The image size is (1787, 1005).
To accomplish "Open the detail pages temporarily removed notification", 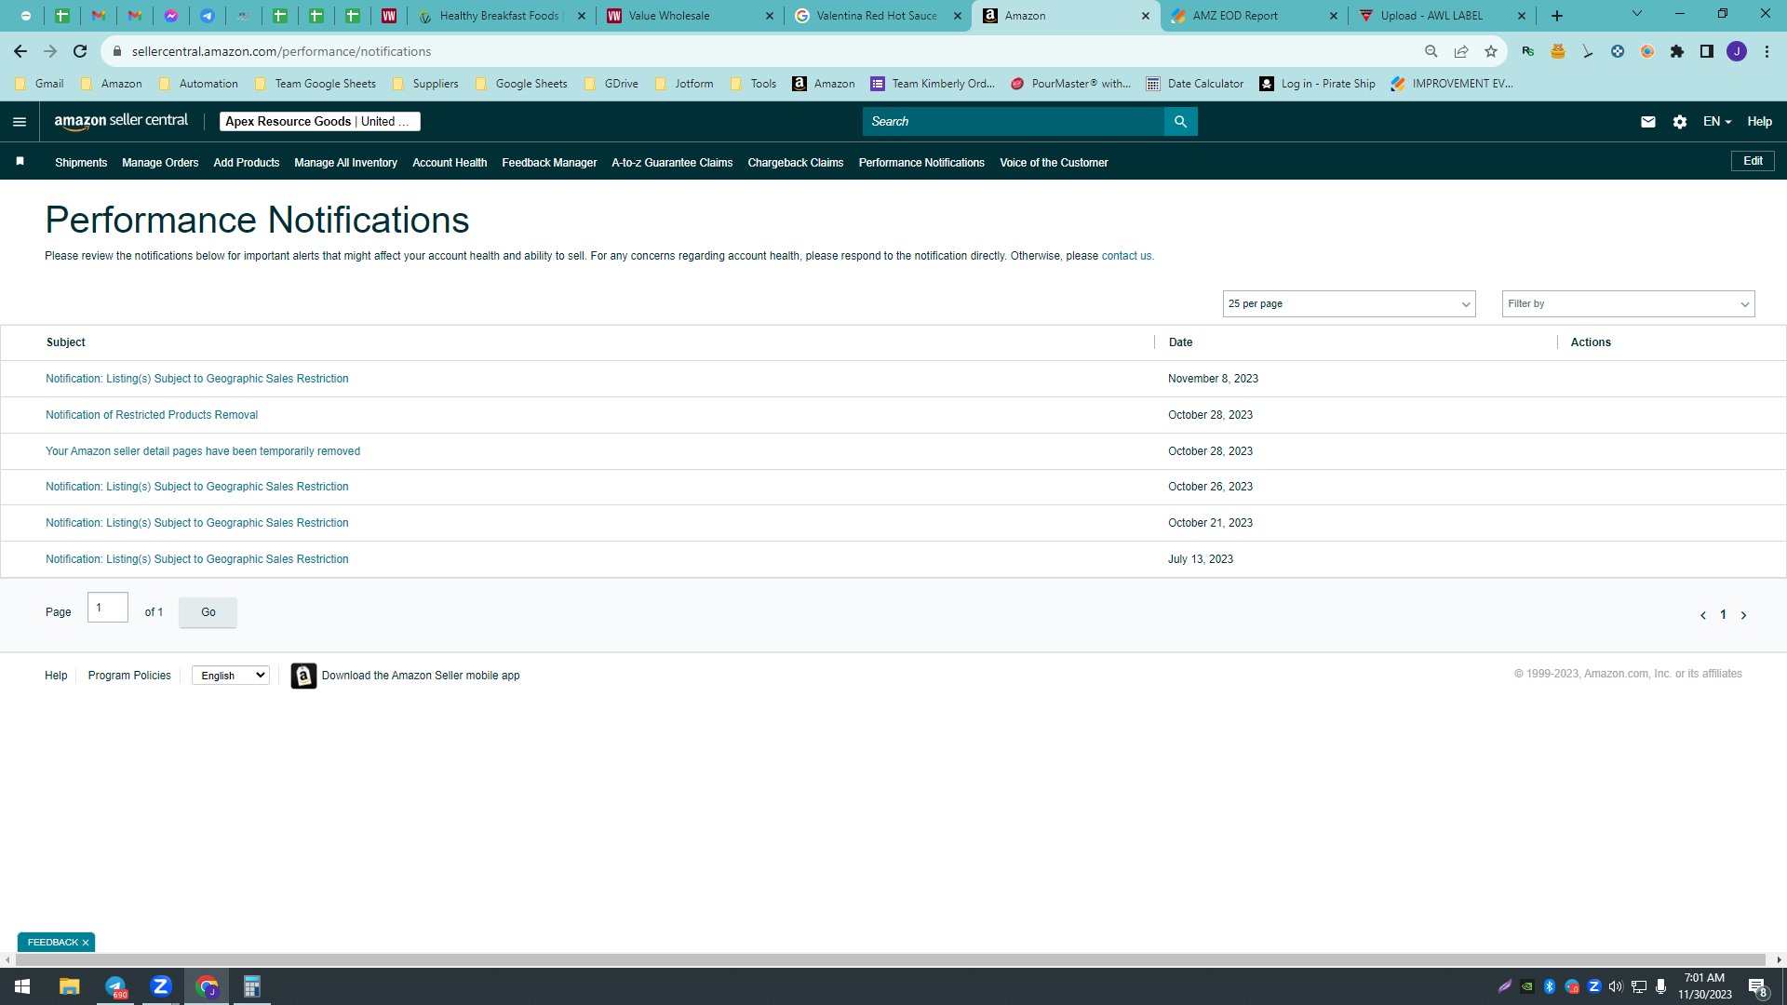I will click(x=203, y=451).
